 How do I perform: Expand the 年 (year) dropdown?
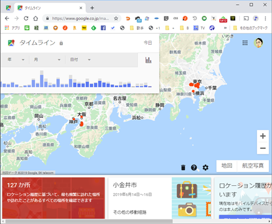(x=16, y=59)
